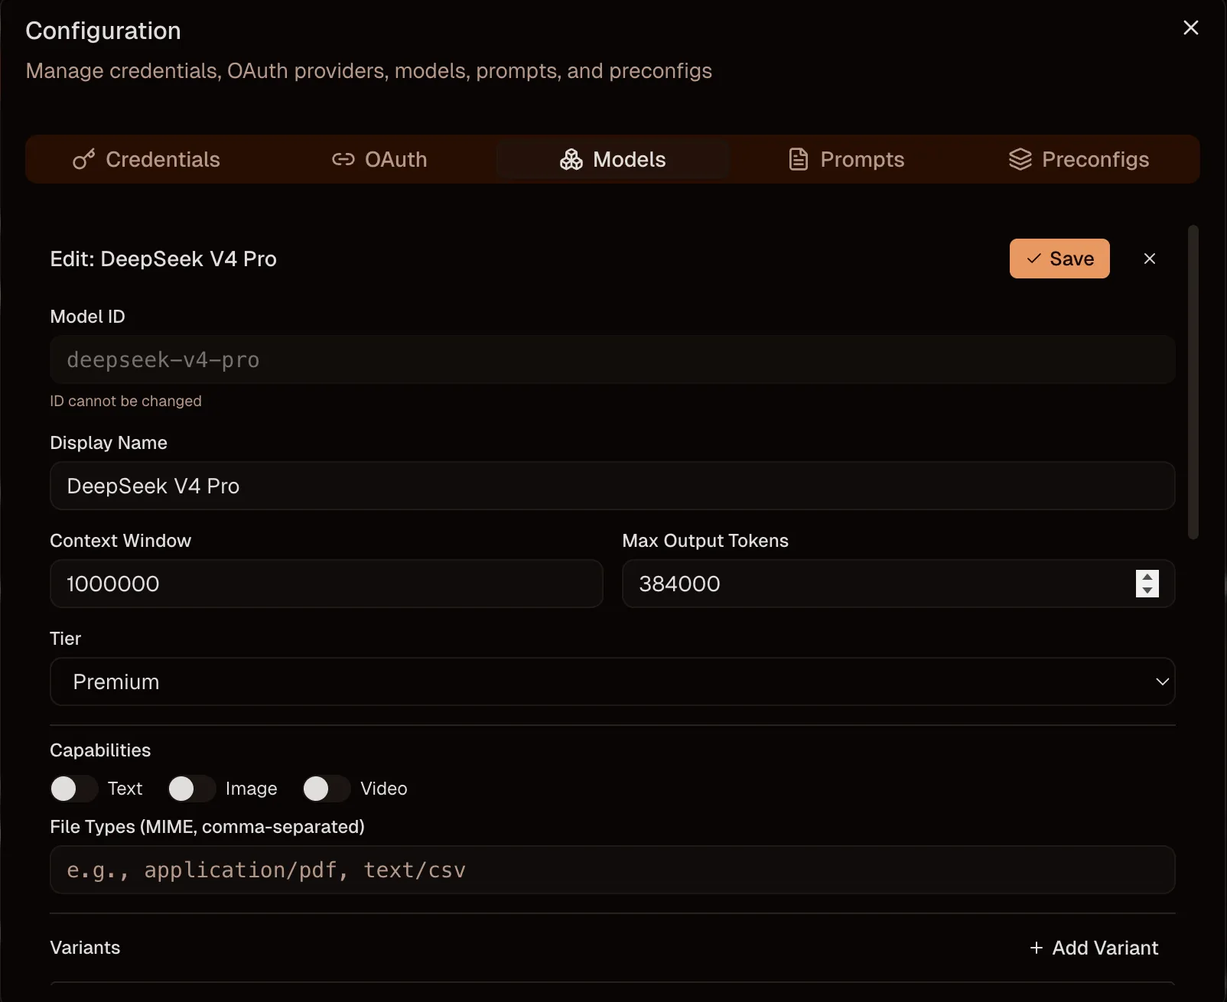The image size is (1227, 1002).
Task: Dismiss the DeepSeek V4 Pro edit form
Action: [x=1149, y=259]
